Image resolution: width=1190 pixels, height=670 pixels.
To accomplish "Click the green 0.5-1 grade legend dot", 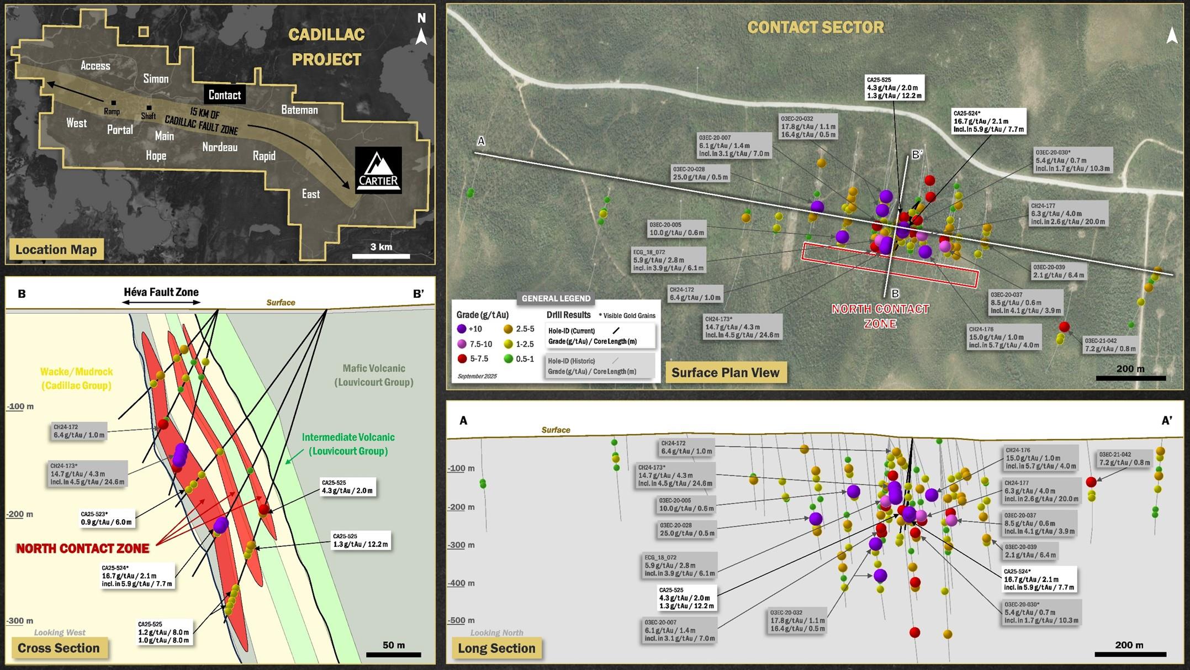I will [509, 359].
